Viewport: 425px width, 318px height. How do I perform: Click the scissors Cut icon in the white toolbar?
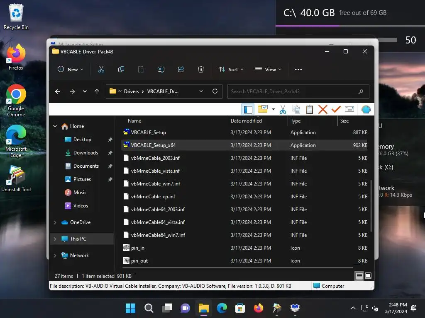click(x=283, y=109)
